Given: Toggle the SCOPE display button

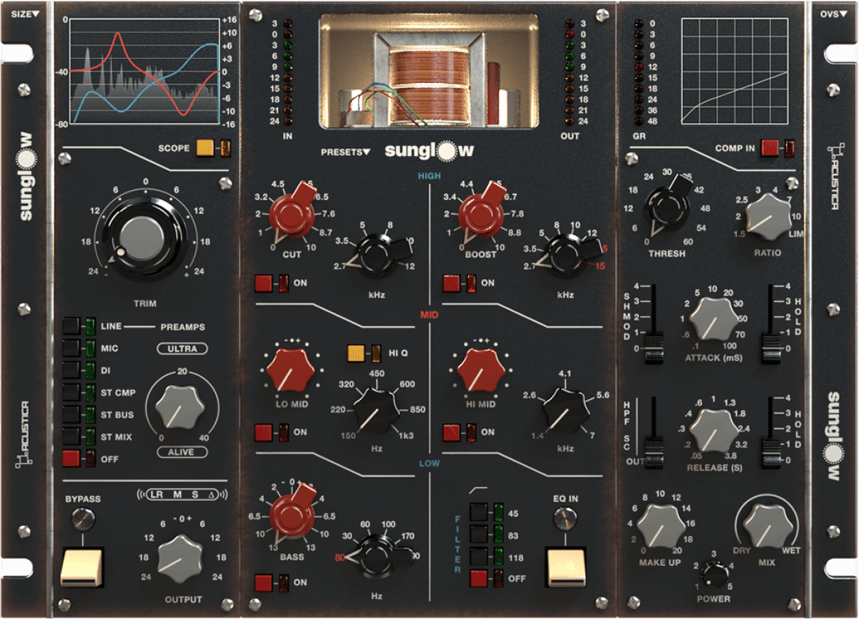Looking at the screenshot, I should [x=205, y=148].
